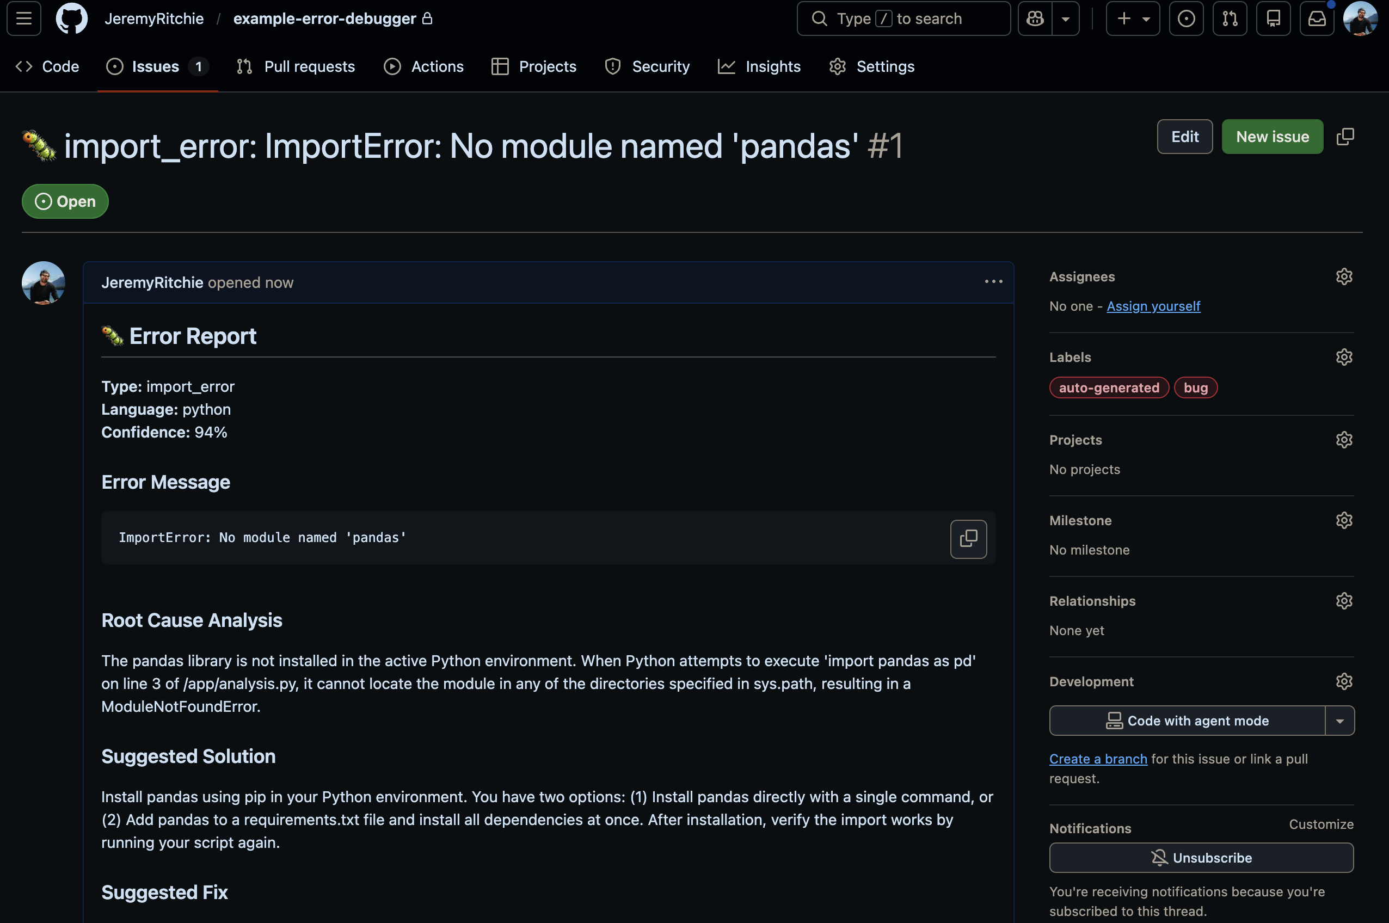The image size is (1389, 923).
Task: Open the global navigation hamburger menu
Action: coord(23,19)
